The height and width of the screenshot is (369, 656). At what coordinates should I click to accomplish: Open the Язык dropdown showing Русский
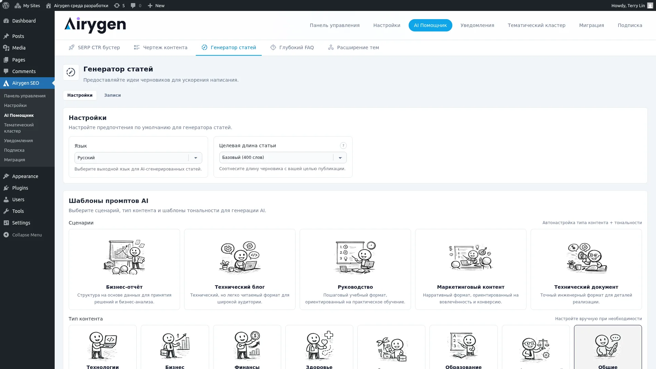tap(138, 158)
